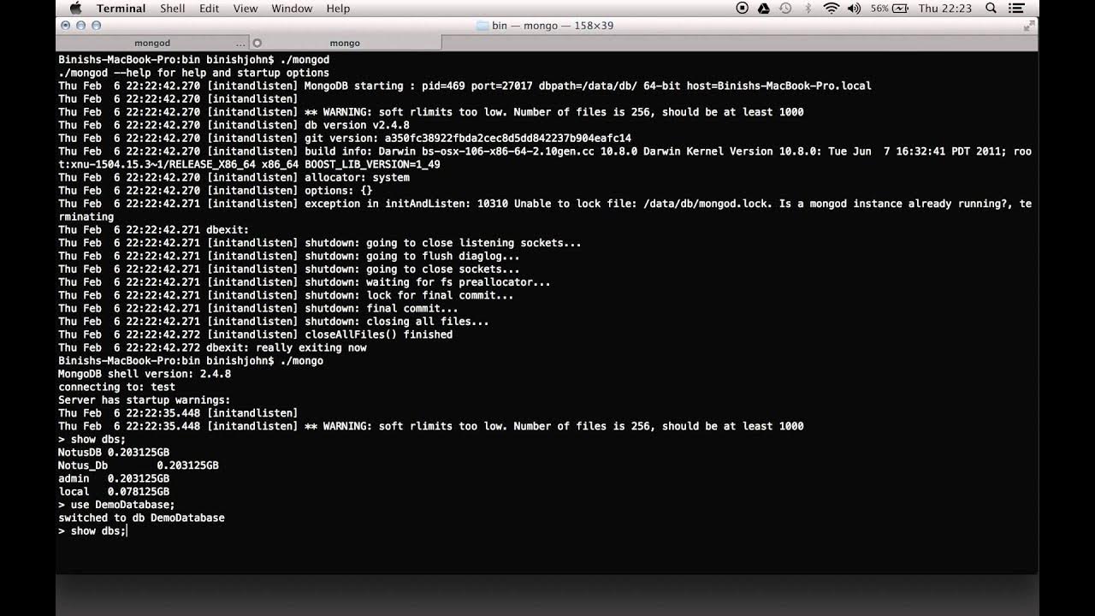Click the 'shutdown: waiting for fs preallocator...' line
Image resolution: width=1095 pixels, height=616 pixels.
[x=305, y=282]
